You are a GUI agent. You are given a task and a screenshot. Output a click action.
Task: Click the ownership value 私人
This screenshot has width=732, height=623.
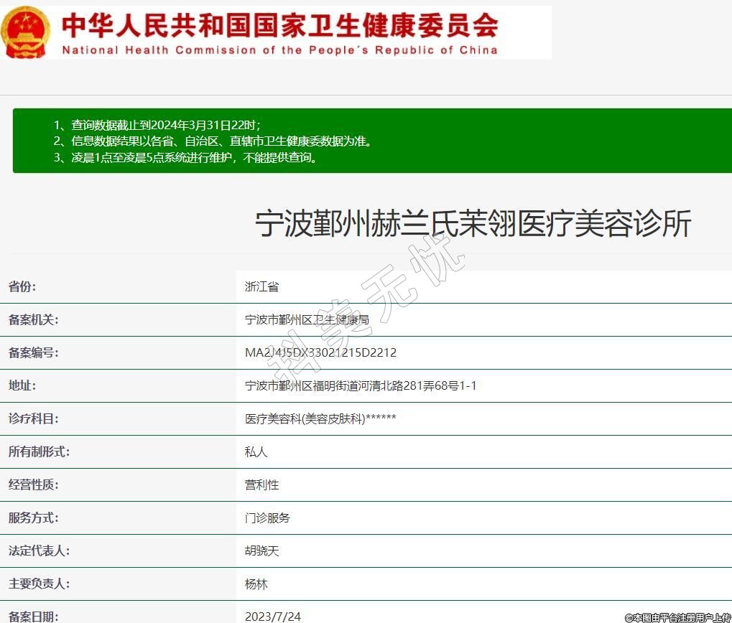[x=256, y=451]
